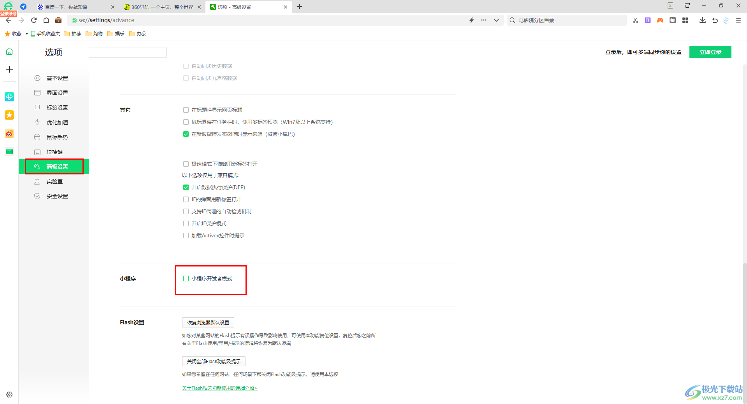Enable 开启IE保护模式 checkbox
This screenshot has height=404, width=747.
click(x=186, y=223)
